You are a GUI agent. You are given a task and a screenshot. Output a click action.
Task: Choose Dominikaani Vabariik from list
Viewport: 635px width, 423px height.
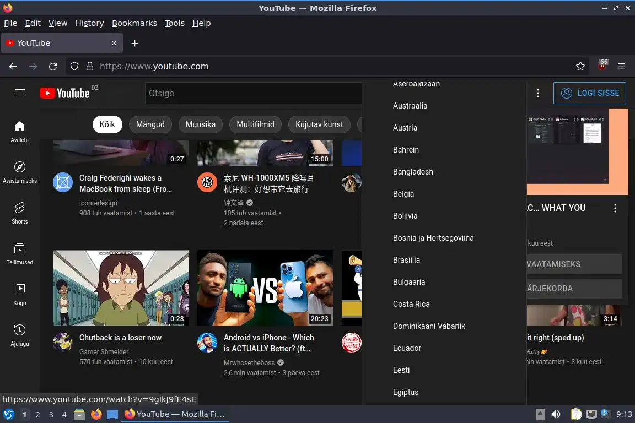click(444, 326)
